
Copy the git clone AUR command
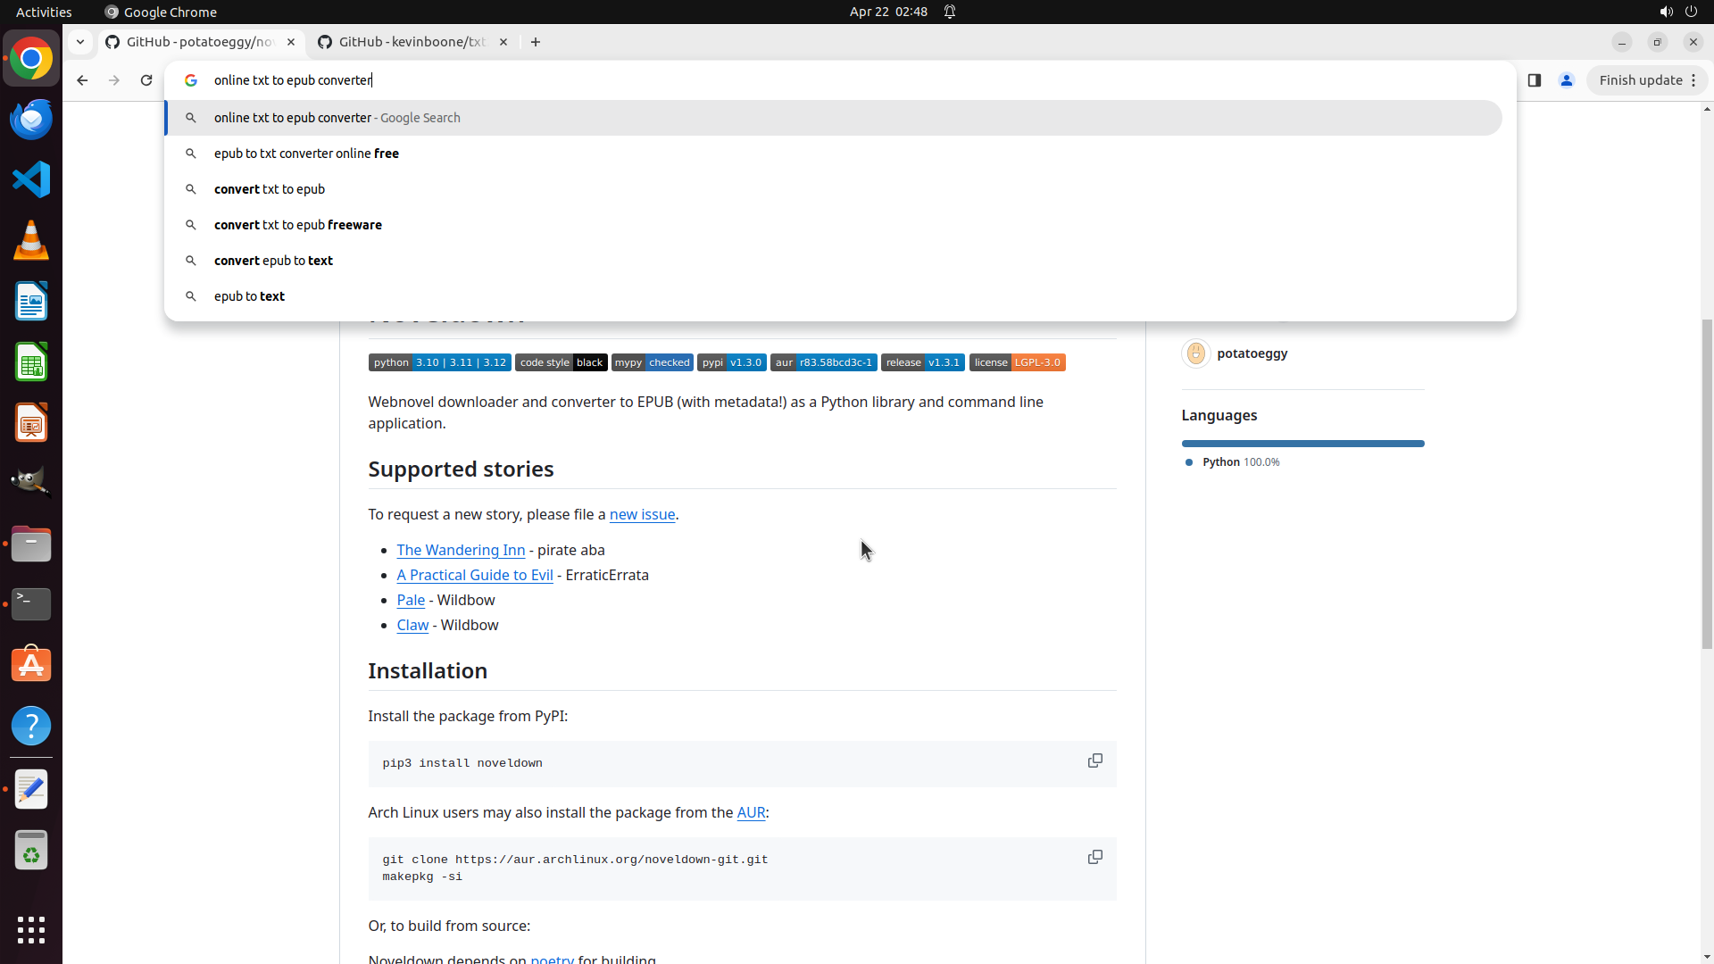(x=1094, y=857)
